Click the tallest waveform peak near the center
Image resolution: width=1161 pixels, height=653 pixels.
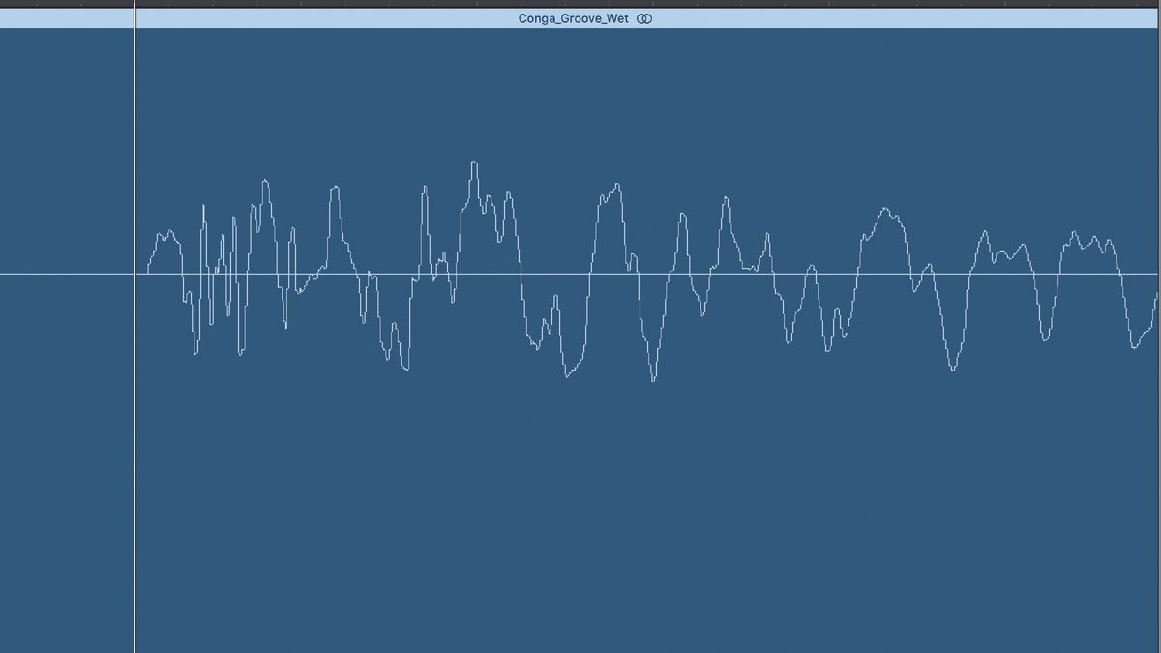474,164
